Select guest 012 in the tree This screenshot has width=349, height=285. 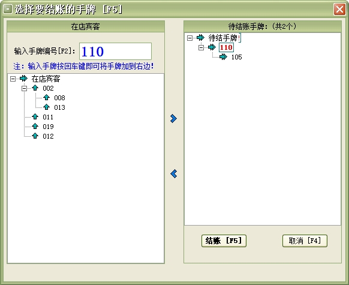(x=48, y=136)
